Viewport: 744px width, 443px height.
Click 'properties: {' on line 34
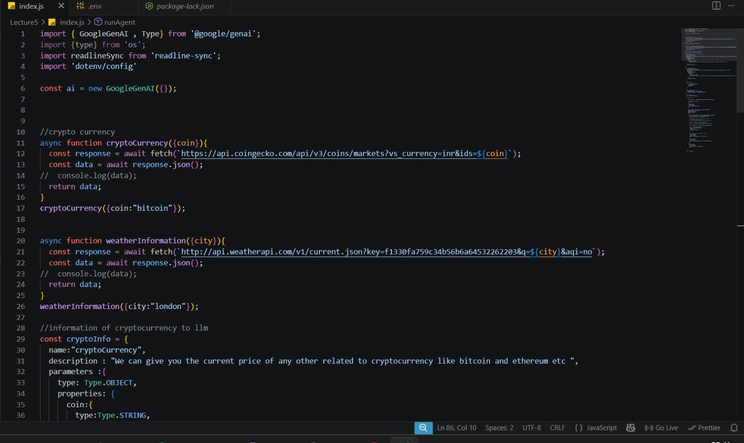tap(87, 394)
